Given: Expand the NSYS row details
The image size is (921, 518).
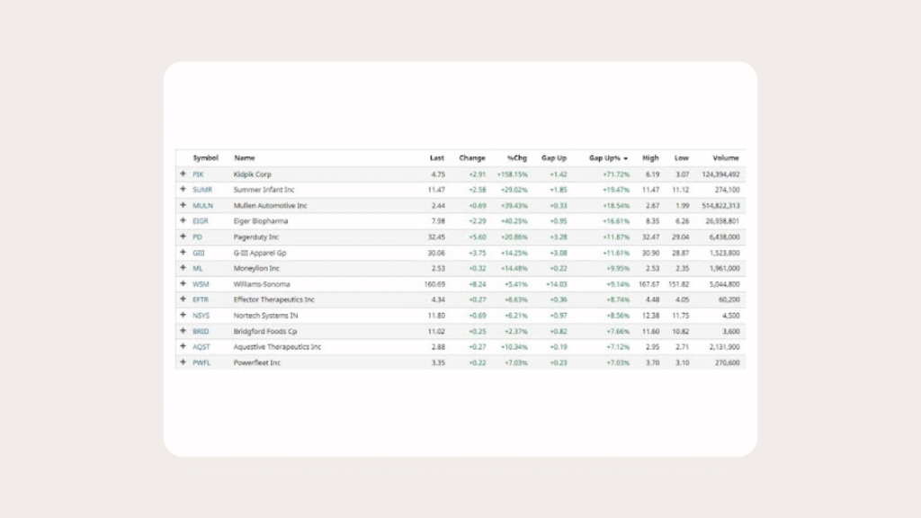Looking at the screenshot, I should pyautogui.click(x=183, y=315).
